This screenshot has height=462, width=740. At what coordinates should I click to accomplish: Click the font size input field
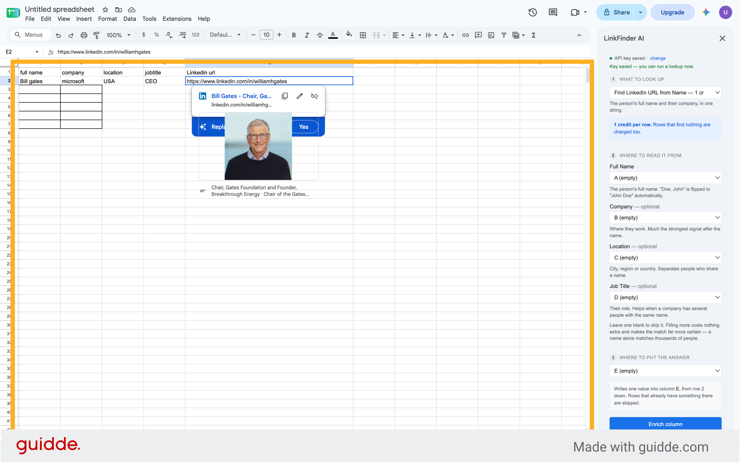266,35
